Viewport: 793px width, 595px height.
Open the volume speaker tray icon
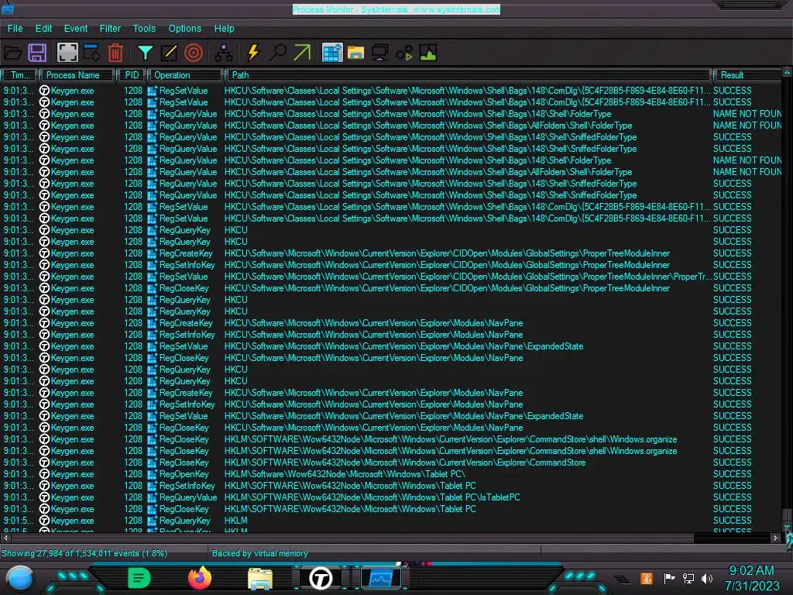click(x=706, y=578)
